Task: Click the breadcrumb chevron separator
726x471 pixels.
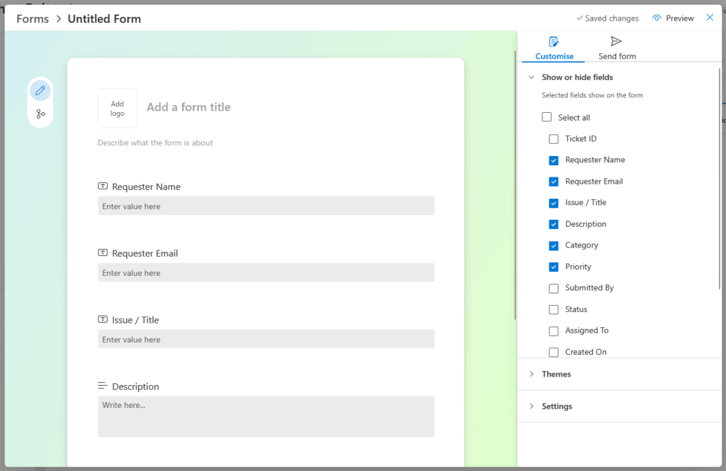Action: [59, 19]
